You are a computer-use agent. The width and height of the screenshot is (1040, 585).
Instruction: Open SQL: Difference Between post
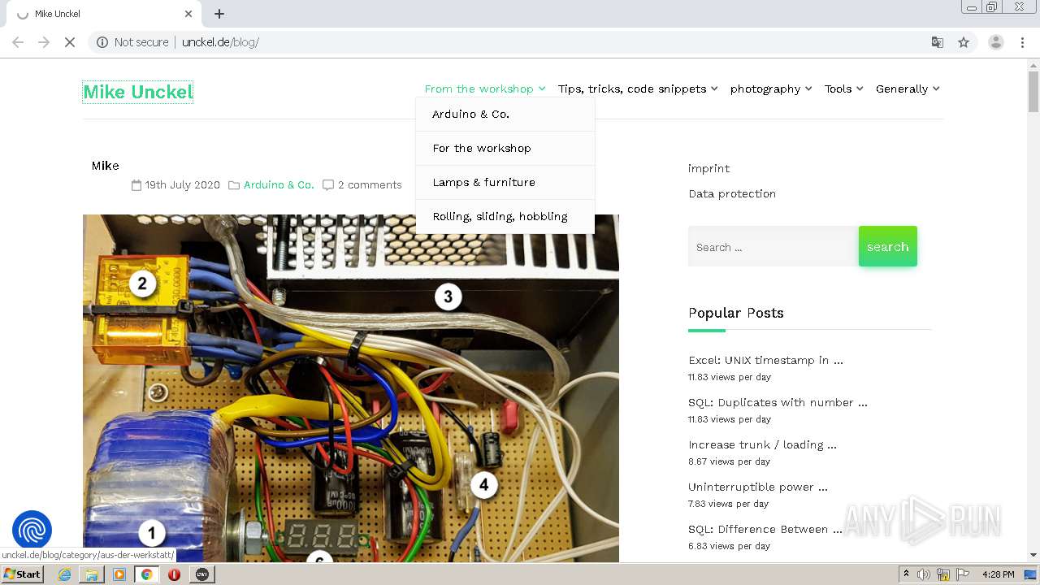[765, 529]
